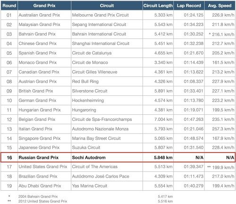Select Melbourne Grand Prix Circuit cell
This screenshot has width=236, height=204.
tap(107, 15)
